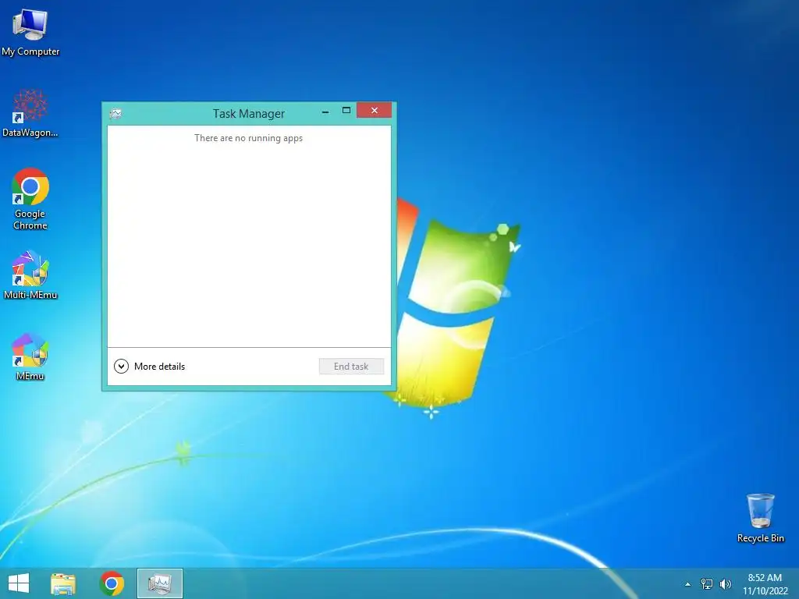Open File Explorer from the taskbar
The image size is (799, 599).
pyautogui.click(x=63, y=583)
